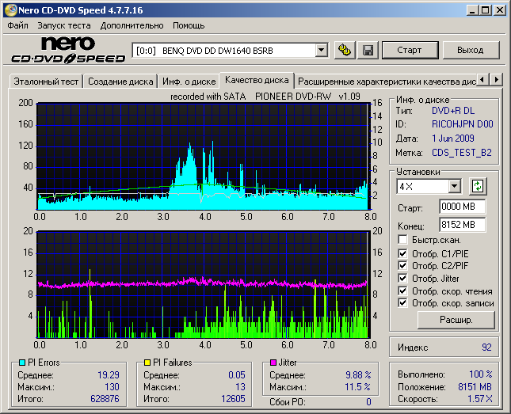Click the green refresh speed icon
Viewport: 511px width, 414px height.
[x=478, y=186]
